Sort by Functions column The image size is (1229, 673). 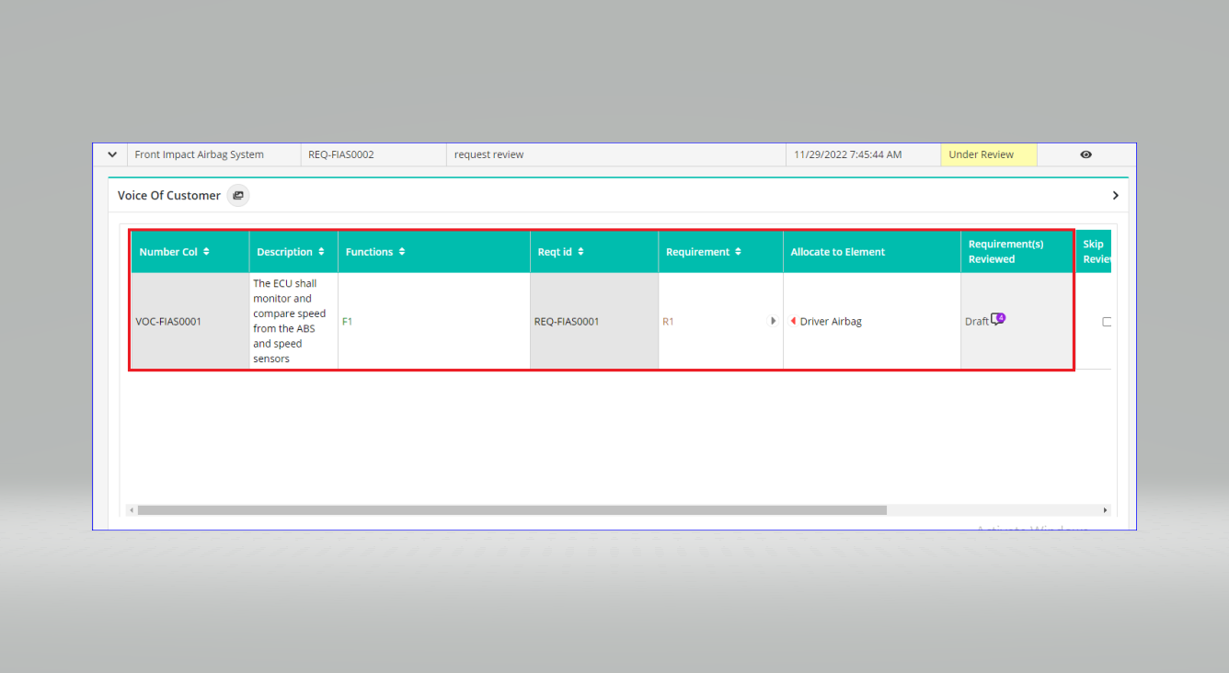pyautogui.click(x=402, y=252)
